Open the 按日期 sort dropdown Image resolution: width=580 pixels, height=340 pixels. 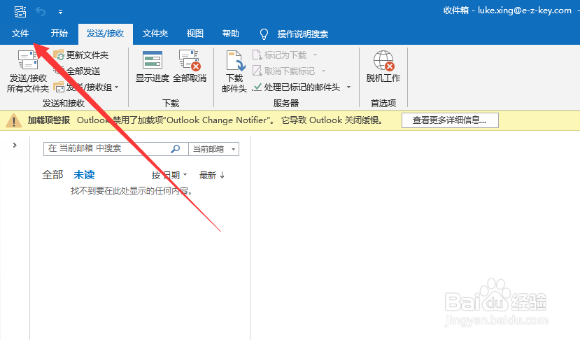coord(169,175)
